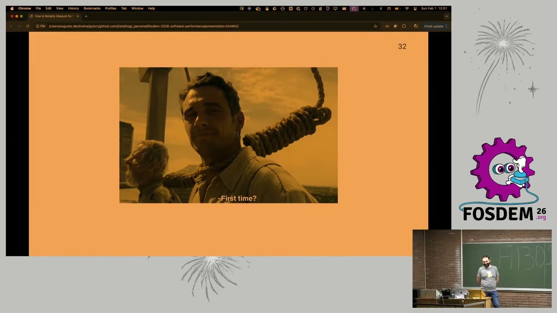Viewport: 557px width, 313px height.
Task: Open the Chrome app menu
Action: (x=24, y=8)
